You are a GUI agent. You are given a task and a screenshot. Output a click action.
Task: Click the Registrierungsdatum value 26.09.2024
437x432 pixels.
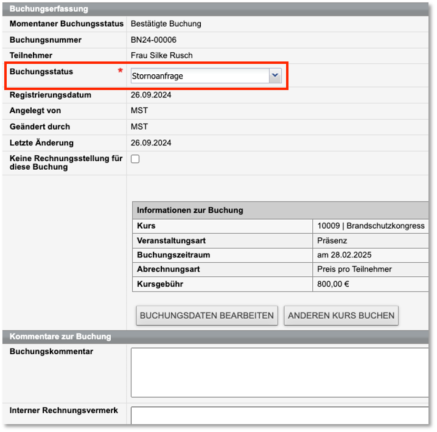pyautogui.click(x=151, y=95)
